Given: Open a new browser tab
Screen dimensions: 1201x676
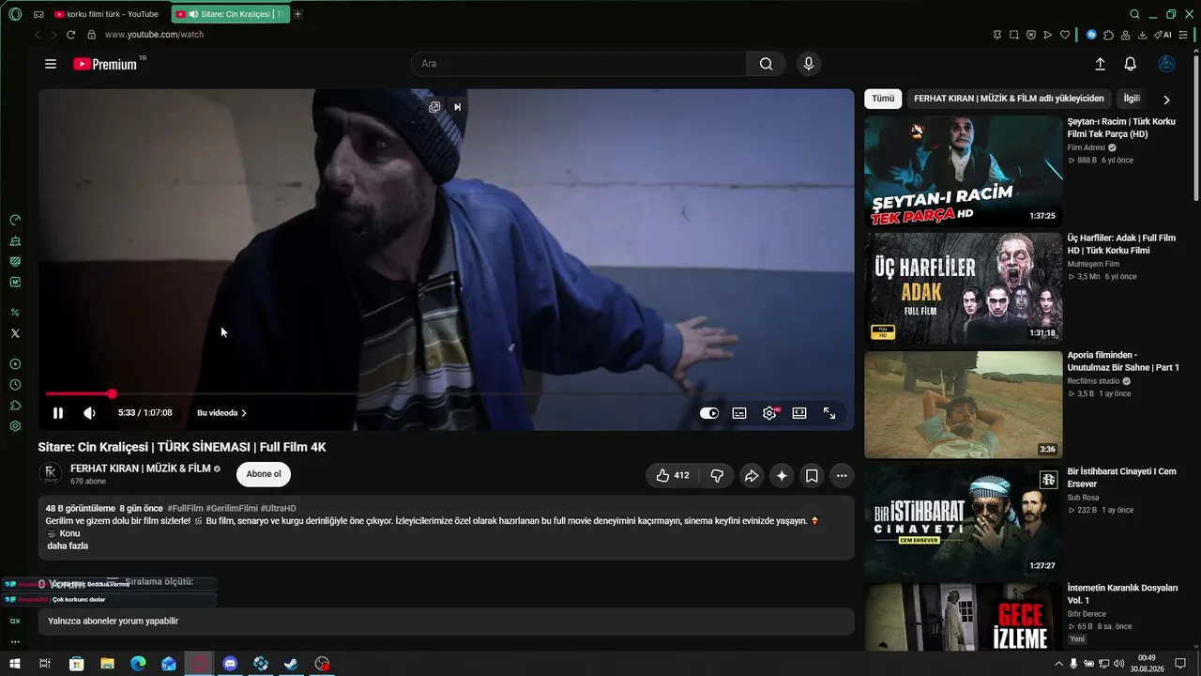Looking at the screenshot, I should [298, 14].
